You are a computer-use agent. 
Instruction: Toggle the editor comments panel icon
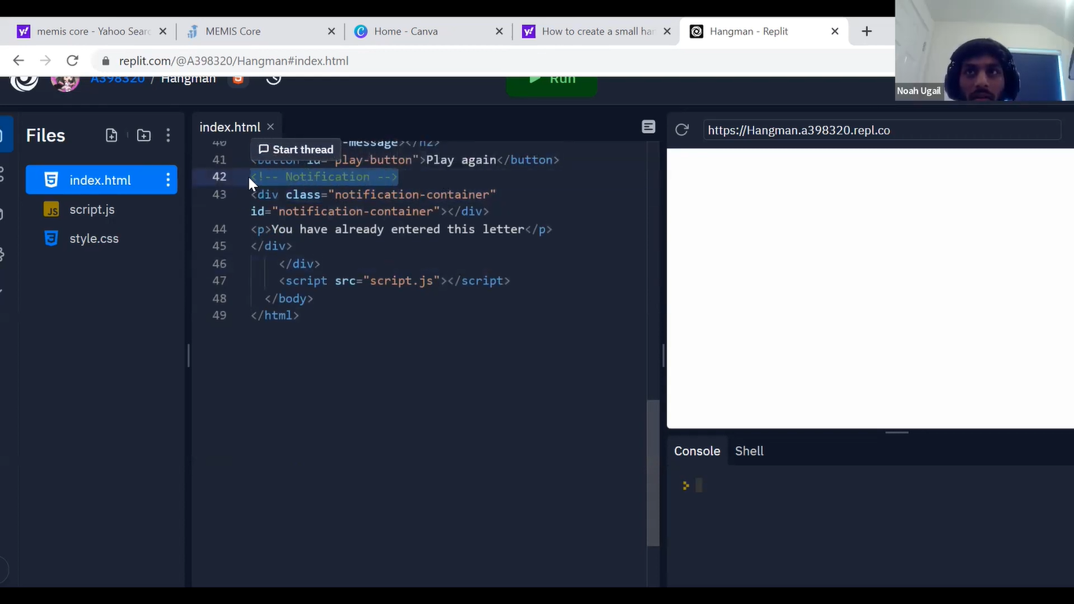tap(649, 127)
